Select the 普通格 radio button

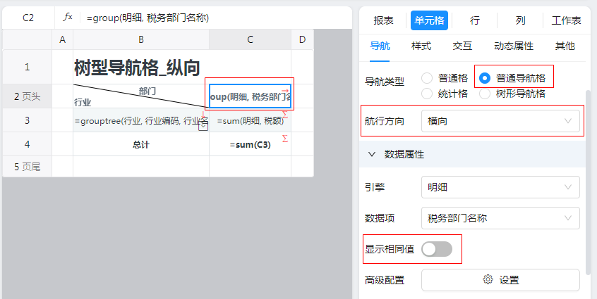[428, 77]
